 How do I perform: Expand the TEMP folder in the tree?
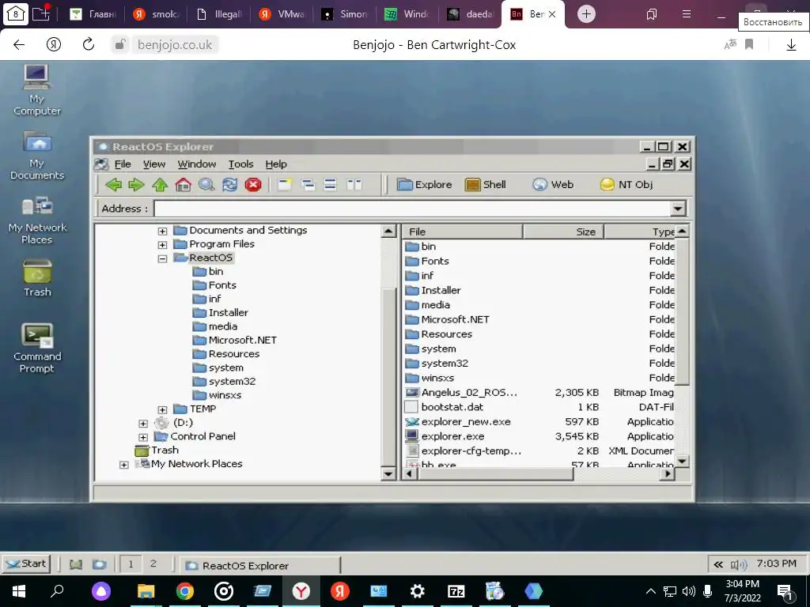click(162, 410)
